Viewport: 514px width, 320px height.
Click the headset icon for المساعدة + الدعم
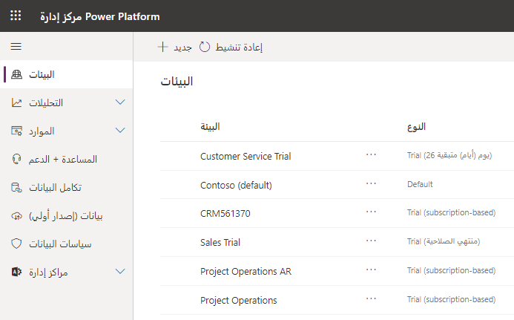(x=17, y=159)
